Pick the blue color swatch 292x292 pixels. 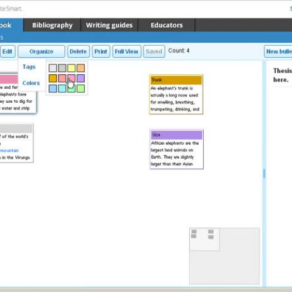click(x=53, y=88)
